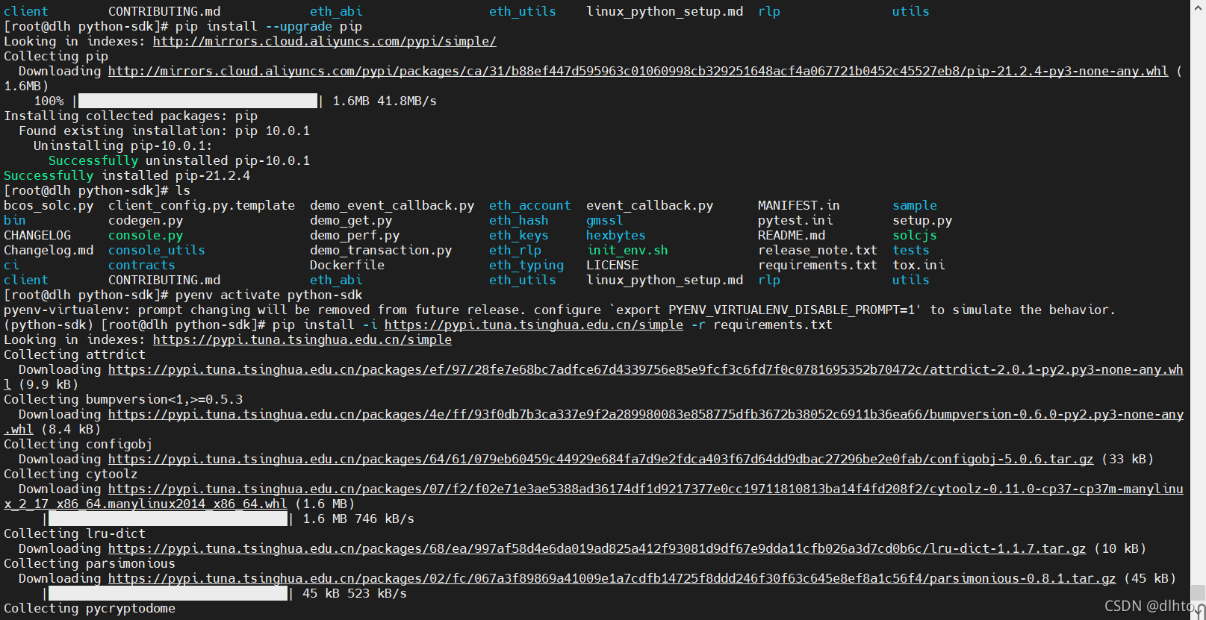Select demo_event_callback.py in the listing

pos(392,205)
